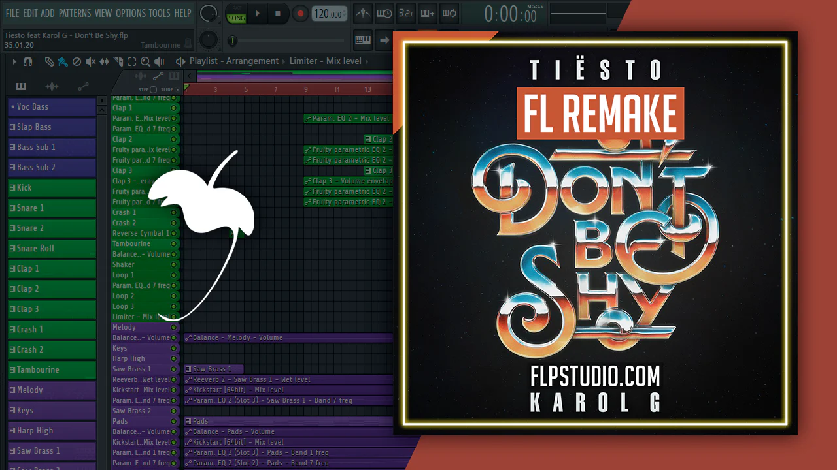Screen dimensions: 837x470
Task: Click the master volume knob
Action: click(x=209, y=13)
